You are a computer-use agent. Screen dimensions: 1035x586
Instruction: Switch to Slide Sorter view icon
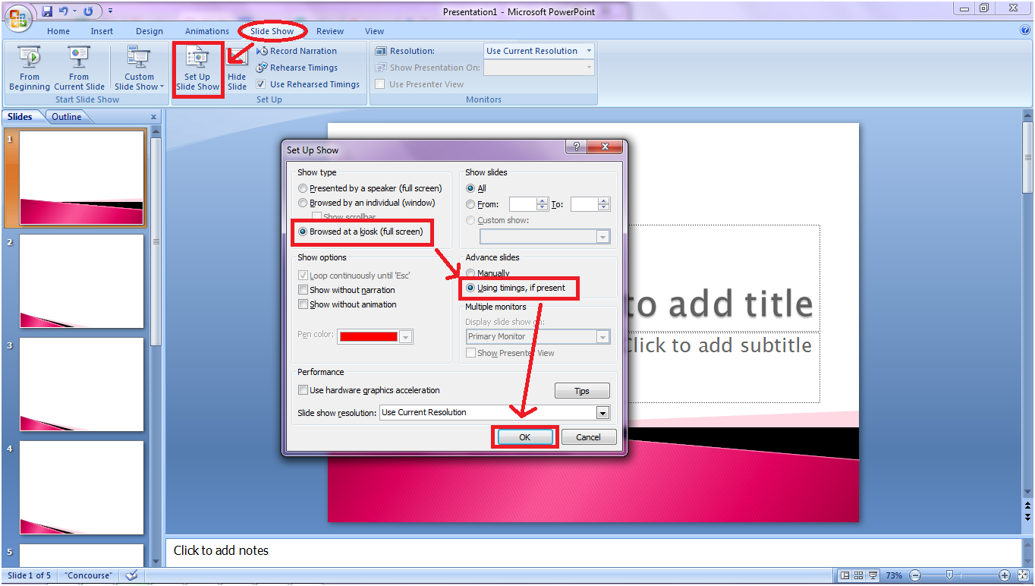pos(858,575)
